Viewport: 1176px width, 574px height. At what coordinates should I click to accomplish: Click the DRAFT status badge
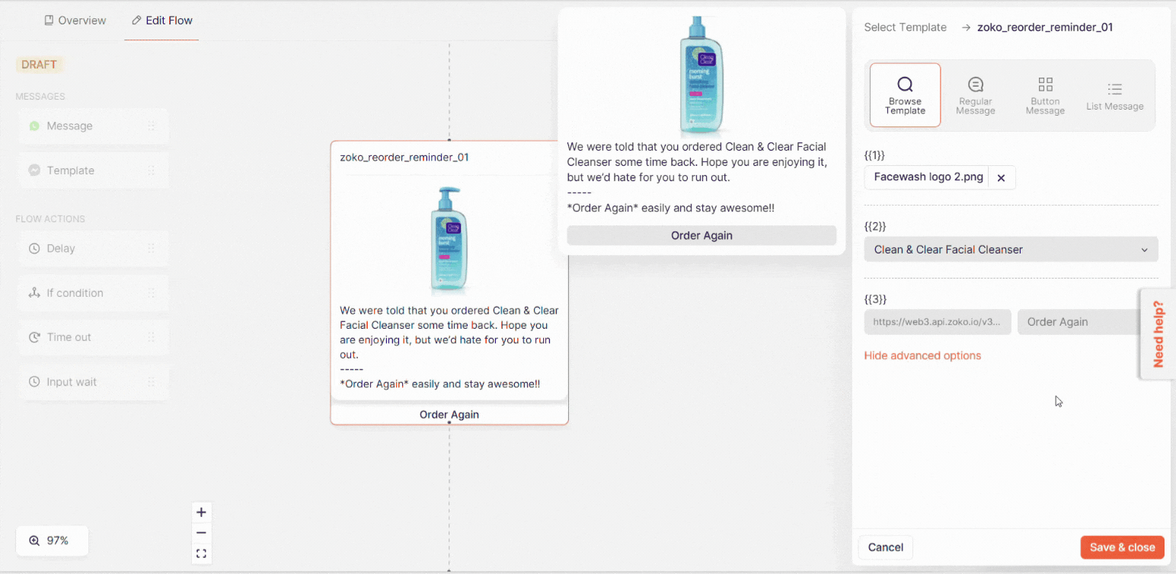point(39,65)
